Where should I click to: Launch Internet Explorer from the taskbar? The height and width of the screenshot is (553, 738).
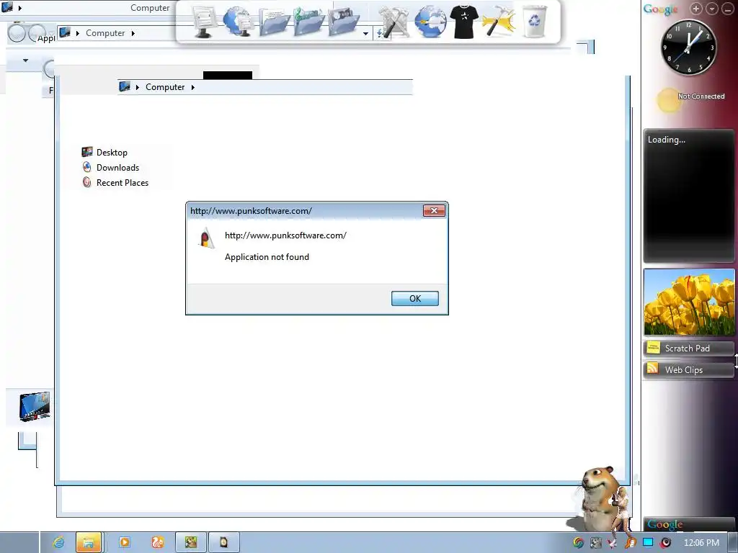58,543
